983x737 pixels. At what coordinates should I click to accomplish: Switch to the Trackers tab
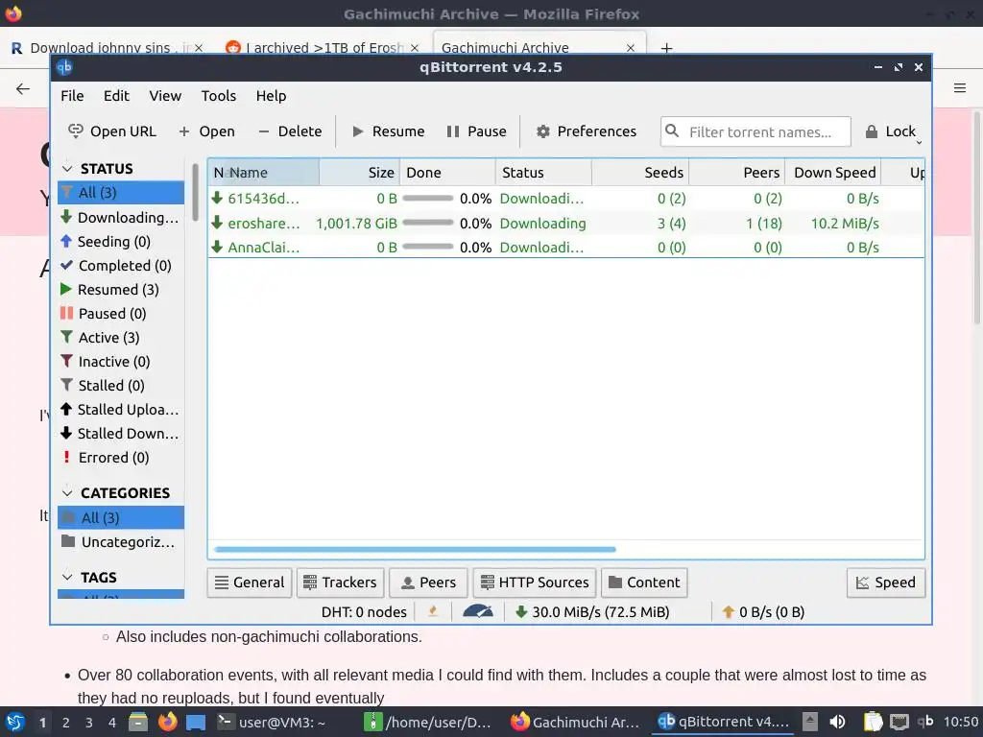[340, 582]
